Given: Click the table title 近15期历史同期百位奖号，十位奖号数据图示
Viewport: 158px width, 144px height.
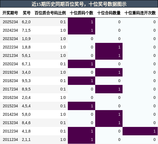Looking at the screenshot, I should 79,4.
